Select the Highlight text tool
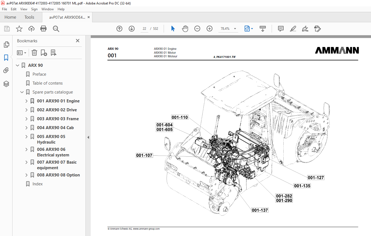This screenshot has height=236, width=371. 293,29
